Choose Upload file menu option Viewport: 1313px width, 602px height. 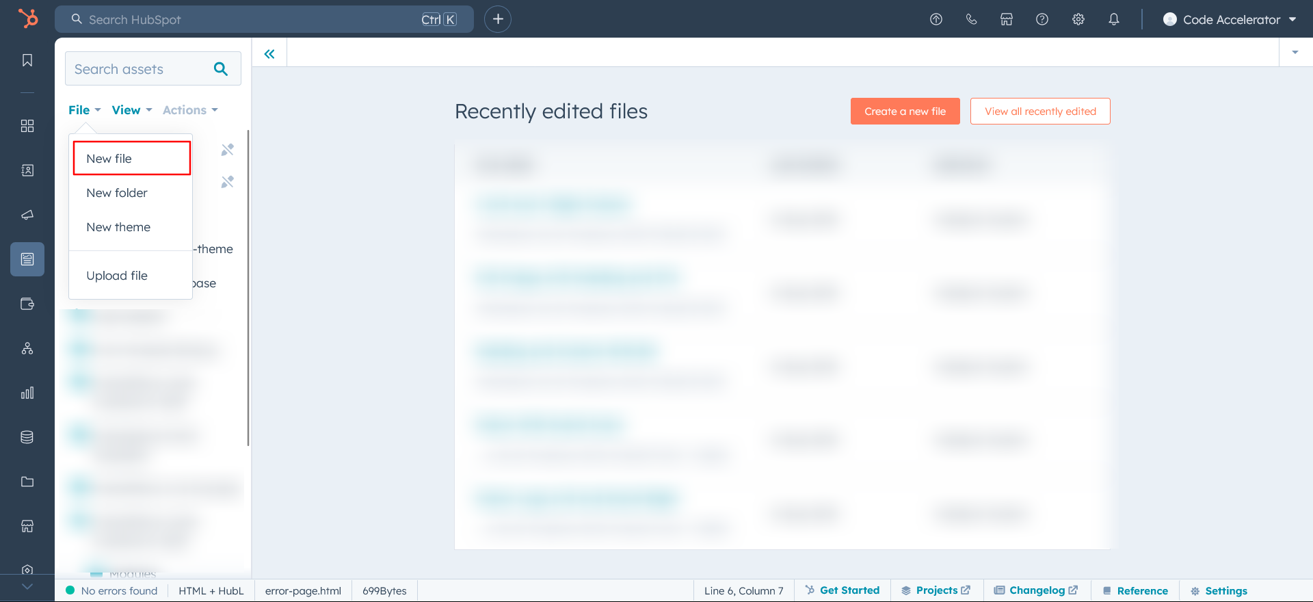click(x=117, y=276)
